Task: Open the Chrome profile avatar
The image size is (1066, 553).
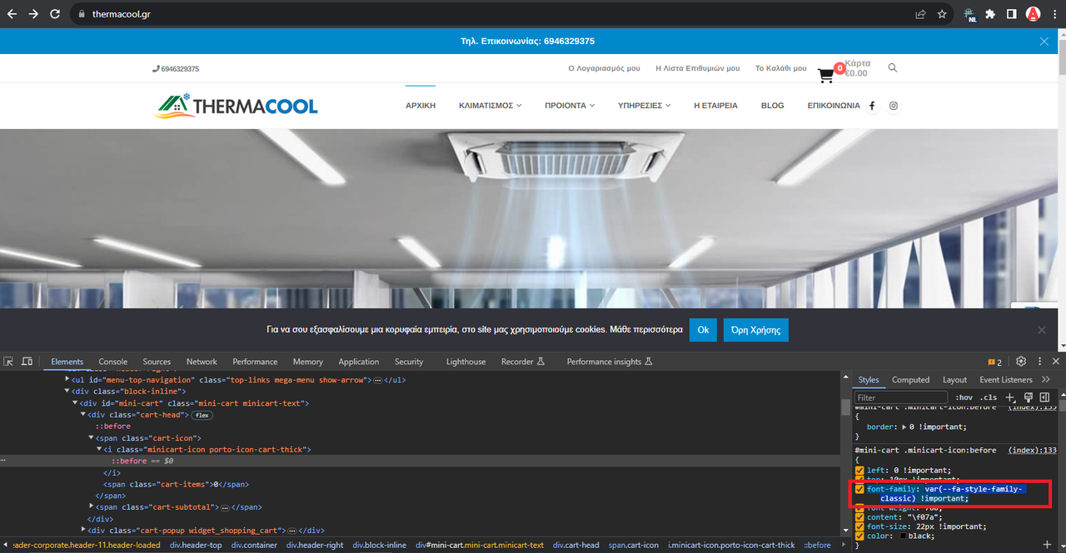Action: pos(1033,14)
